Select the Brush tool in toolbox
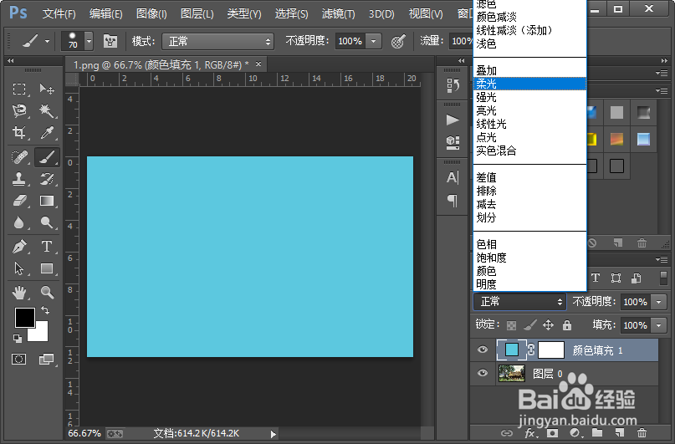This screenshot has width=675, height=444. (x=47, y=157)
